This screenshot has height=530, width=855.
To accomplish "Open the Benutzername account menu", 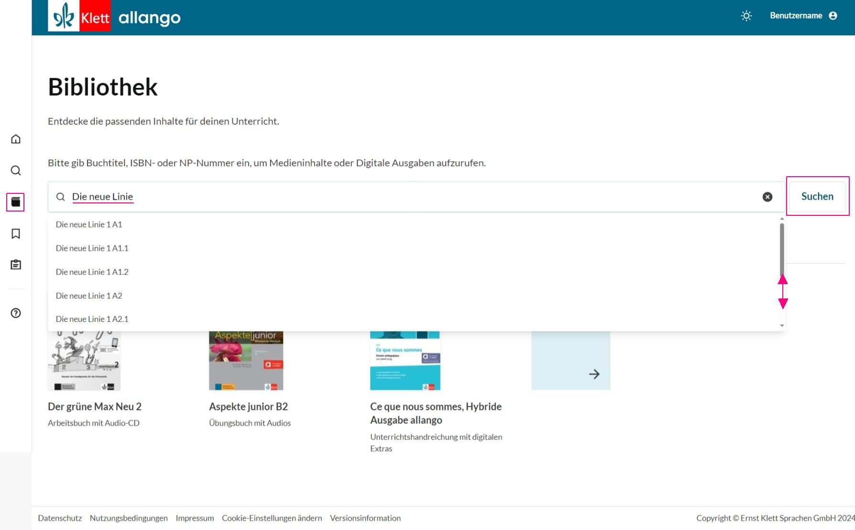I will [803, 16].
